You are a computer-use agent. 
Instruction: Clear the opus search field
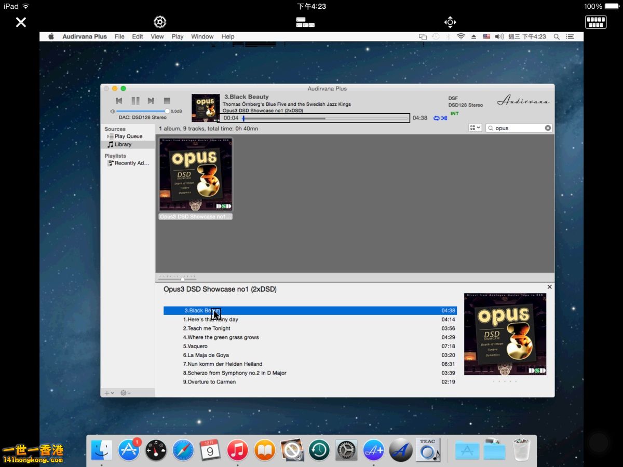point(548,128)
